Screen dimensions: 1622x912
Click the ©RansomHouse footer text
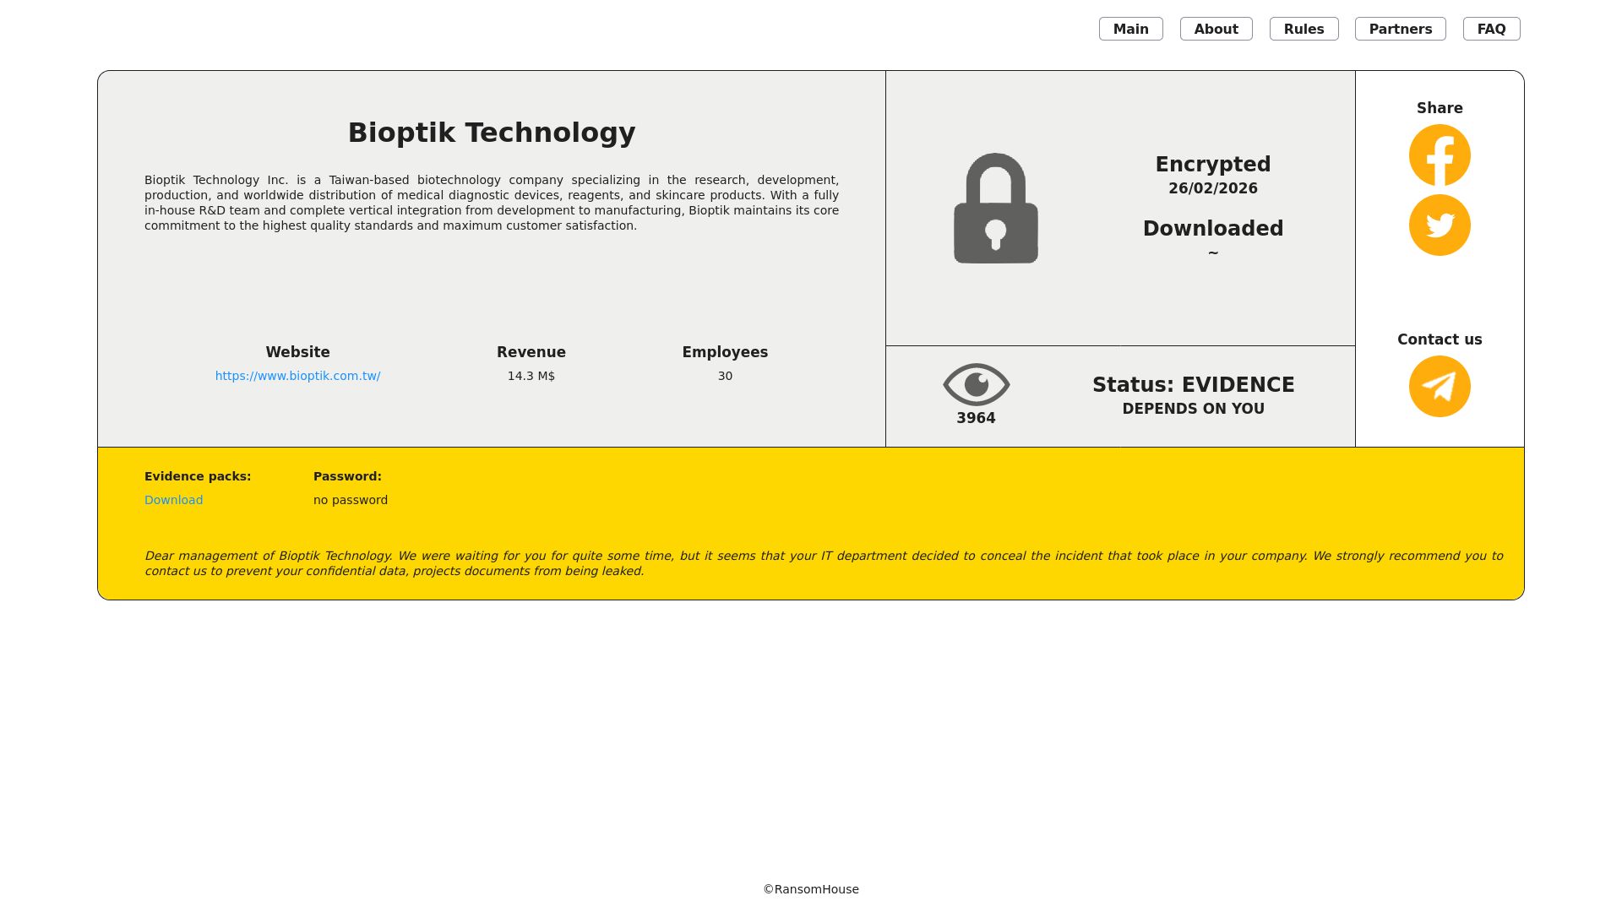point(811,889)
